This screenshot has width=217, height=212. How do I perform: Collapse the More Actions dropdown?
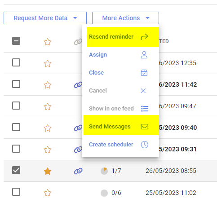(x=125, y=18)
